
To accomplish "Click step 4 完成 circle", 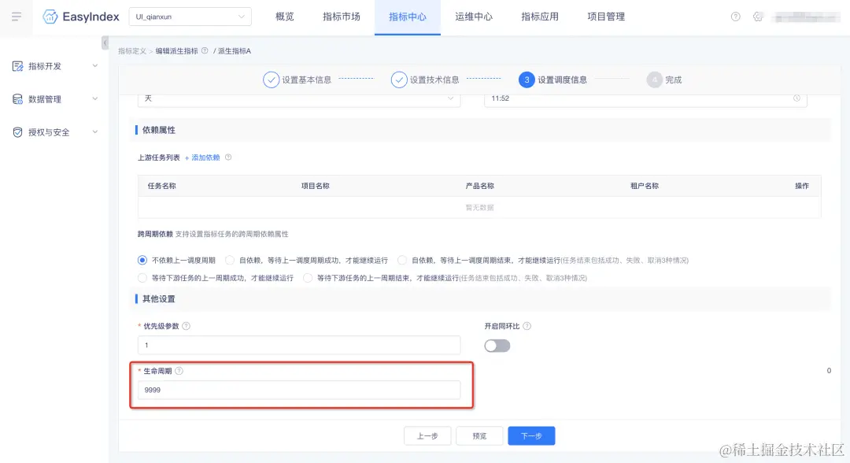I will coord(655,80).
